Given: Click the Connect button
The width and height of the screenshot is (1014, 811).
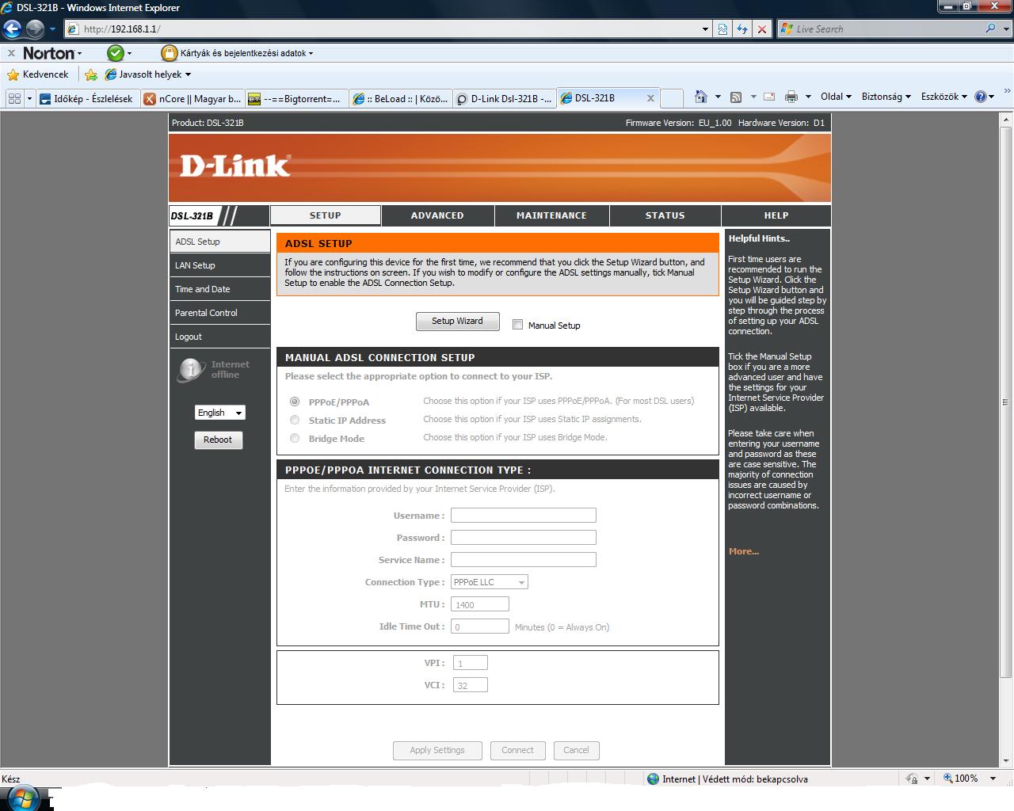Looking at the screenshot, I should pos(517,750).
